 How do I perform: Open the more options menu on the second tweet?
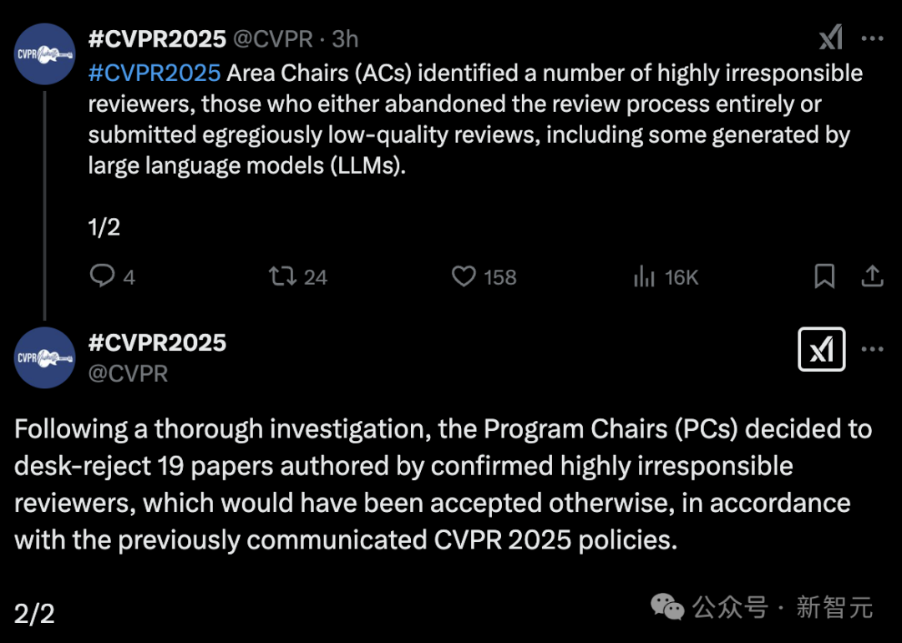point(872,349)
